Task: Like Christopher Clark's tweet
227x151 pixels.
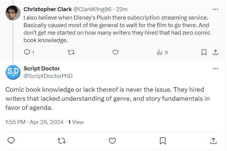Action: (x=115, y=52)
